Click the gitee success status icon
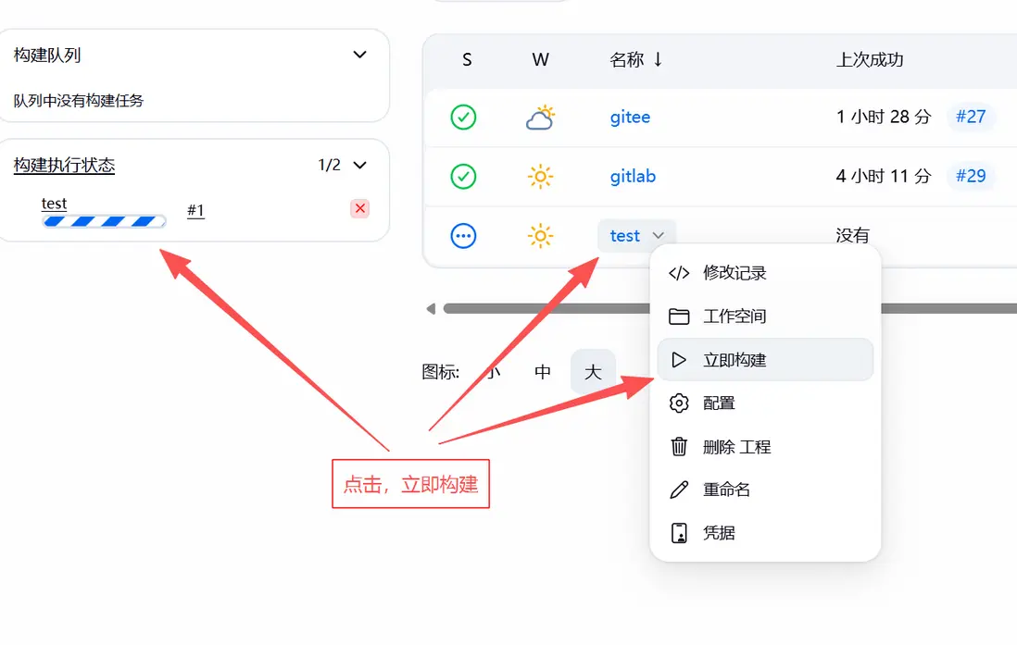This screenshot has width=1017, height=645. click(x=463, y=118)
